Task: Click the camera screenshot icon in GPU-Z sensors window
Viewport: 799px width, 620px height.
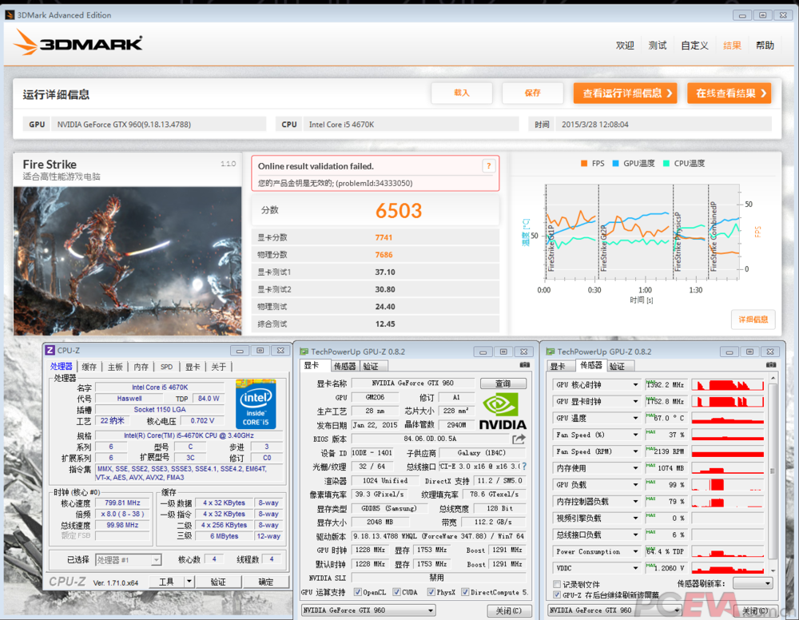Action: (770, 365)
